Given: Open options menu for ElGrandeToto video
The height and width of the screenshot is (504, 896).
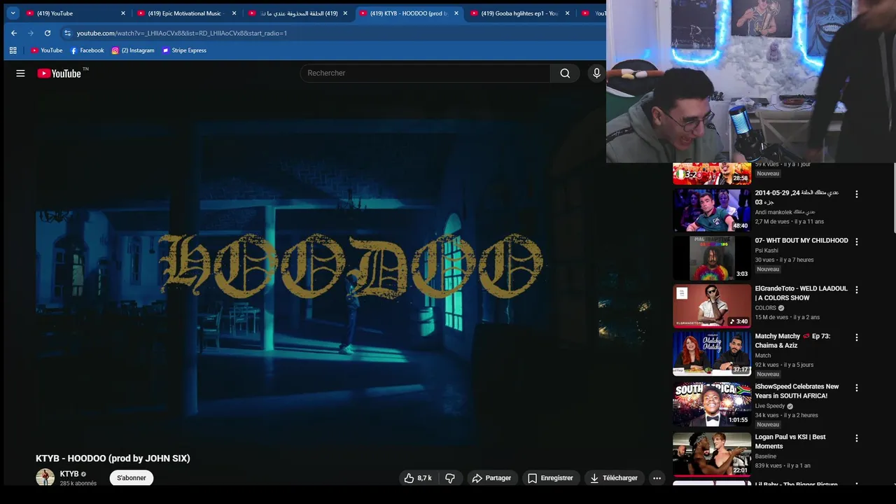Looking at the screenshot, I should tap(856, 290).
